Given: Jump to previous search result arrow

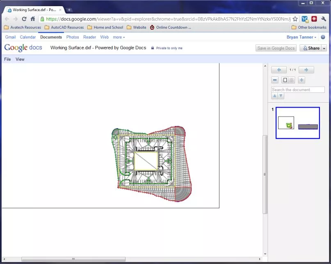Looking at the screenshot, I should 274,96.
